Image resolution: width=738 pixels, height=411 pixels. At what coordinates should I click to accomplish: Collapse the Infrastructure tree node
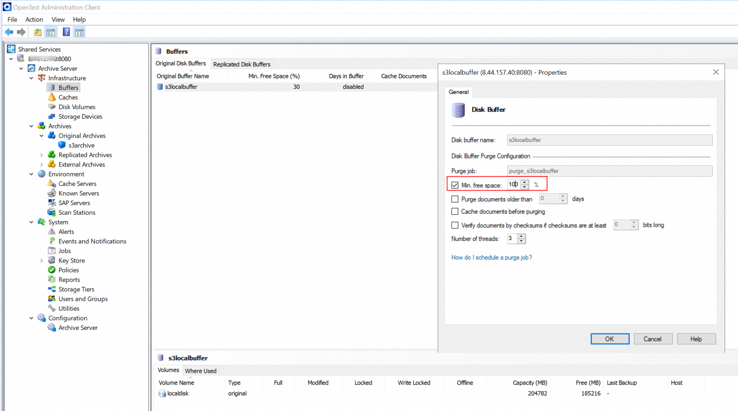coord(31,78)
